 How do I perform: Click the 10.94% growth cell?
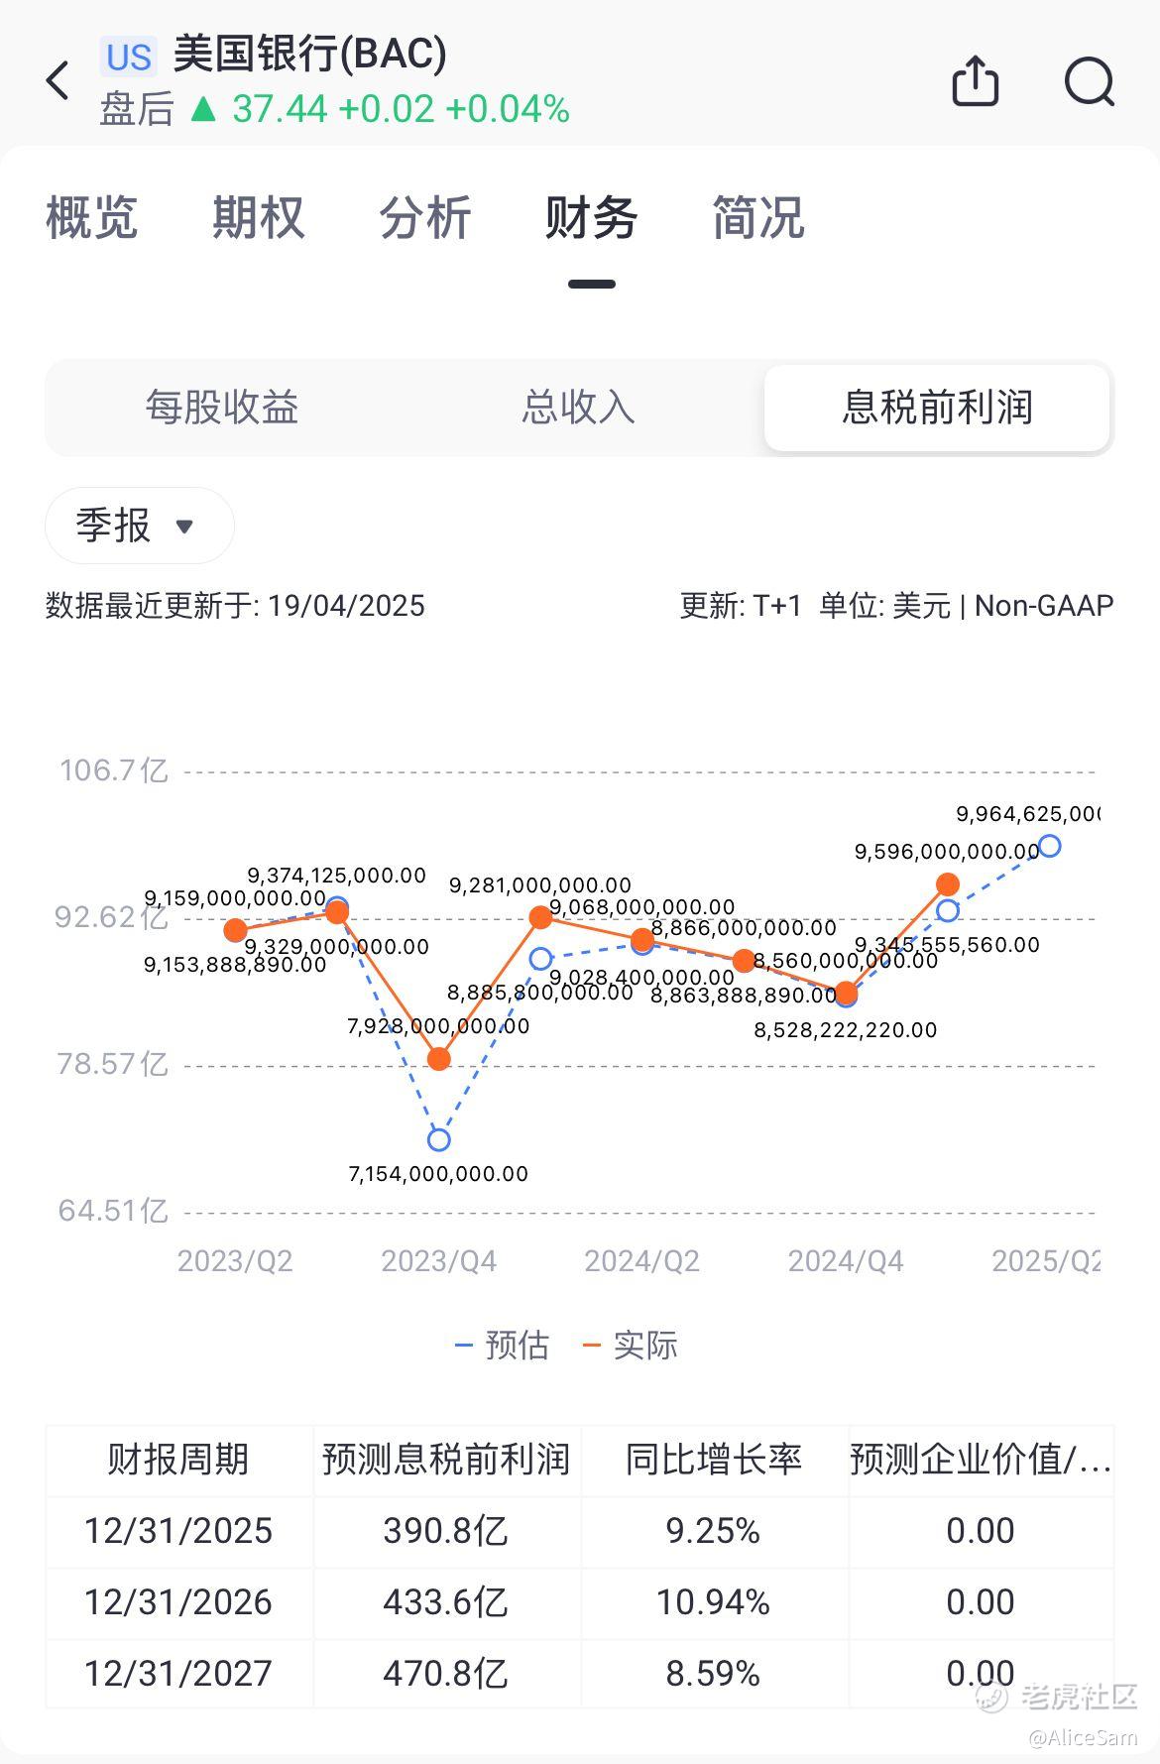(713, 1602)
